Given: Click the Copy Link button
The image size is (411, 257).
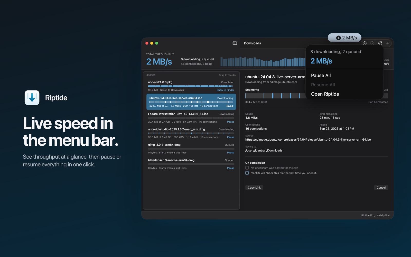Looking at the screenshot, I should pyautogui.click(x=254, y=188).
